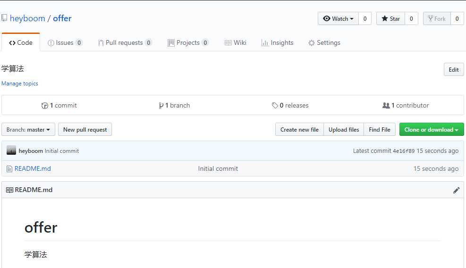Click the Projects tab board icon

(171, 43)
